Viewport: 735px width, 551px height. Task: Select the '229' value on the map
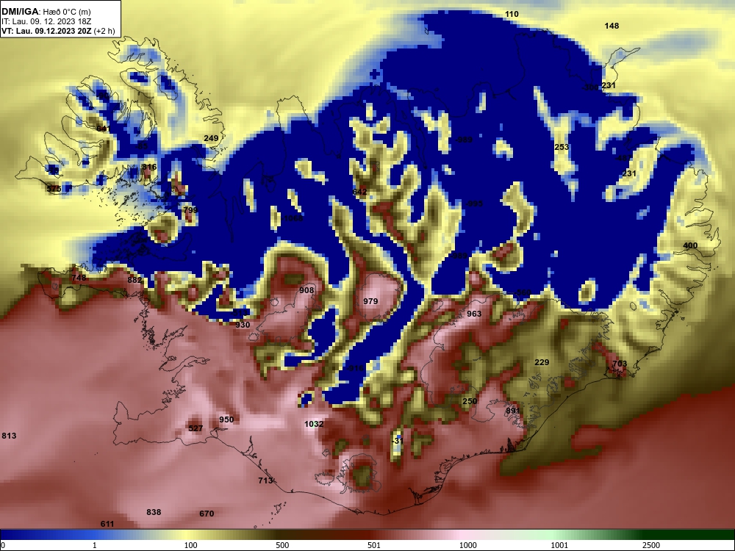542,362
